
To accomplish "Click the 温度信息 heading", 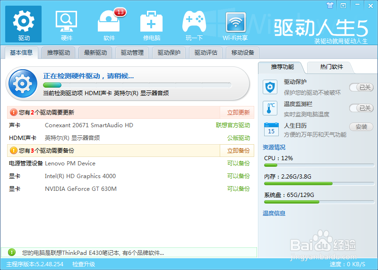I will pyautogui.click(x=274, y=213).
